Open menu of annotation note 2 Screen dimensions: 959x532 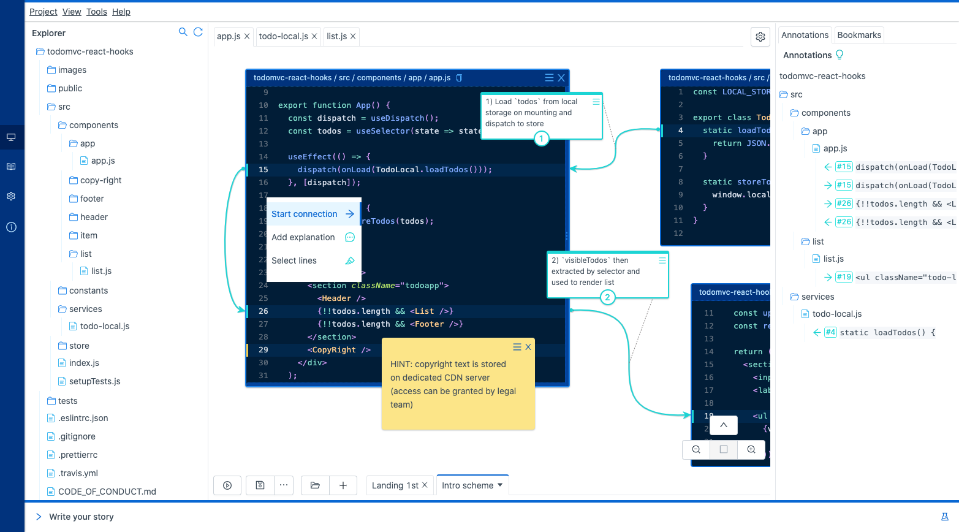click(662, 260)
